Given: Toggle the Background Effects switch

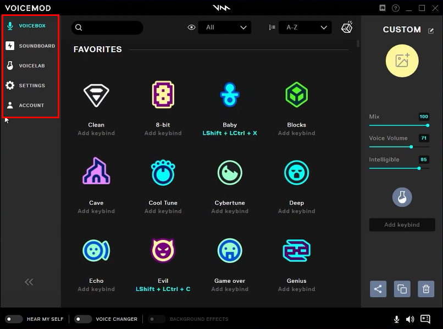Looking at the screenshot, I should point(157,319).
